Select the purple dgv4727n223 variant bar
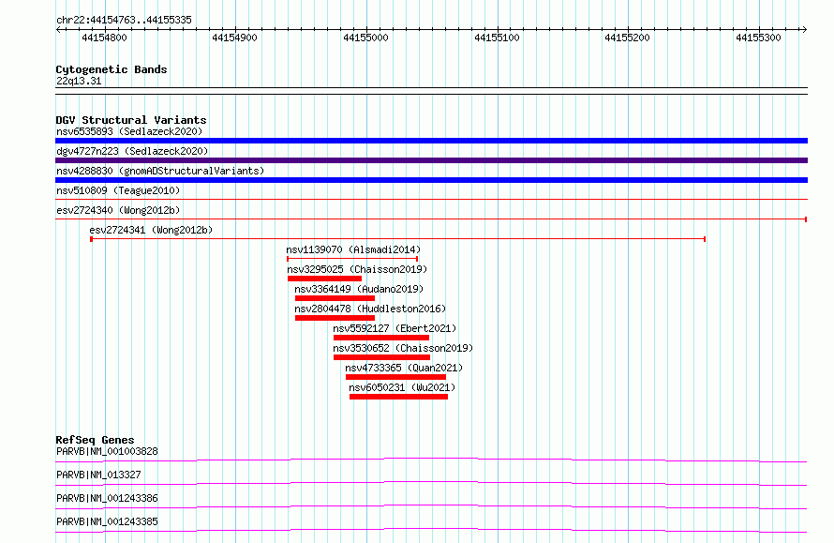Viewport: 834px width, 543px height. coord(431,160)
